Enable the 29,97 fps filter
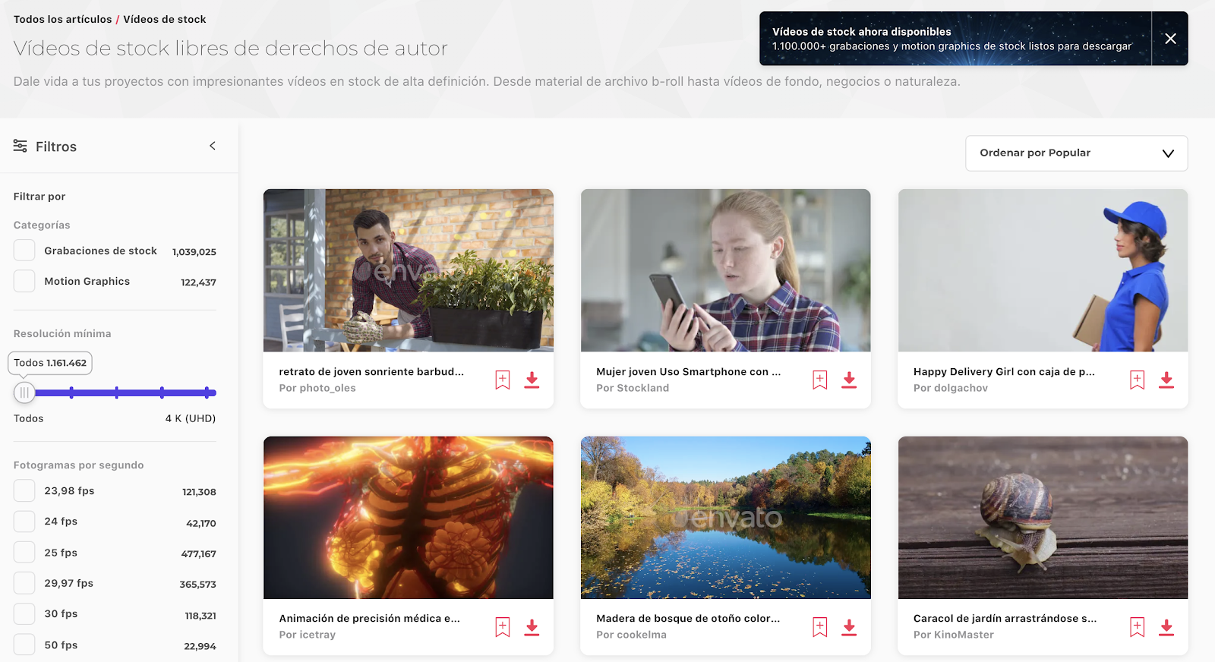The width and height of the screenshot is (1215, 662). tap(24, 583)
